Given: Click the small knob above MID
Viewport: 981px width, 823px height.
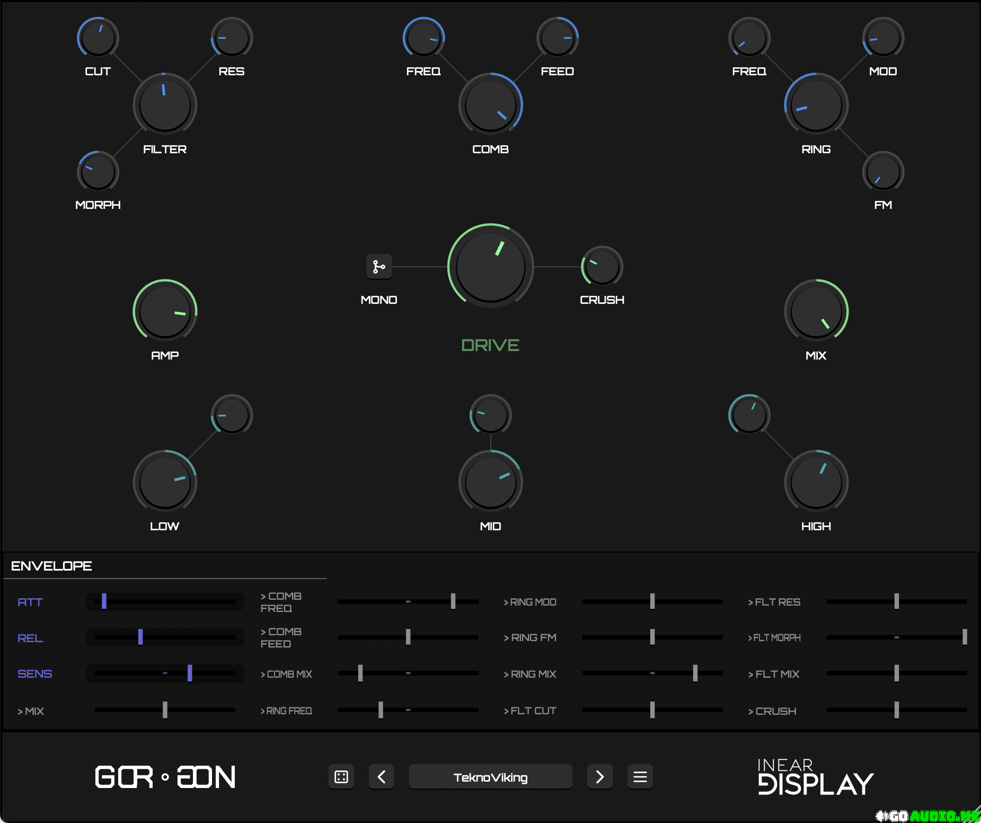Looking at the screenshot, I should (x=491, y=415).
